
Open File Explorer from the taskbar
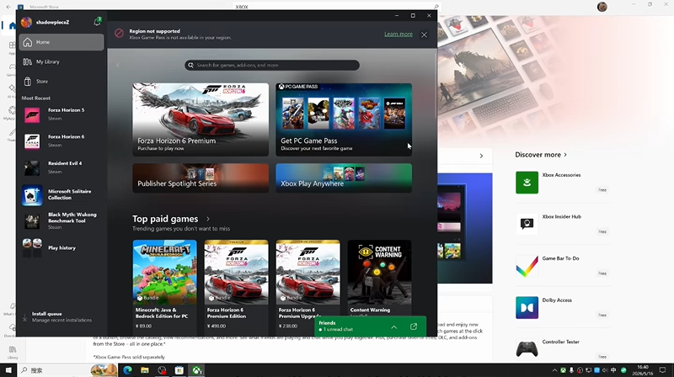click(144, 370)
